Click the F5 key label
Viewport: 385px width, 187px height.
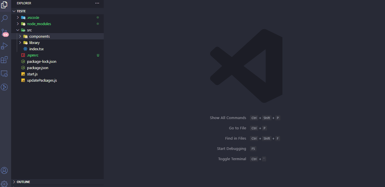[253, 149]
